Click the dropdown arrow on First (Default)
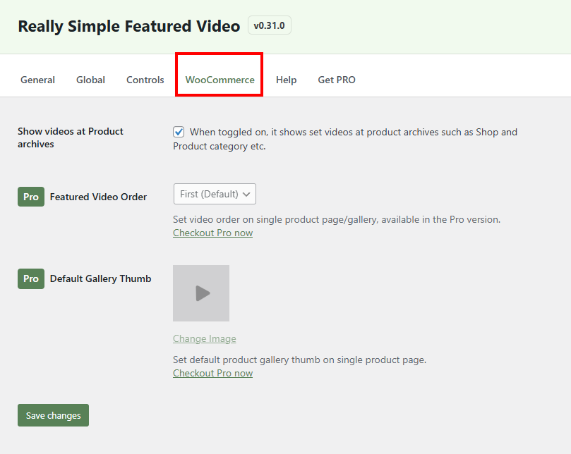 [248, 194]
